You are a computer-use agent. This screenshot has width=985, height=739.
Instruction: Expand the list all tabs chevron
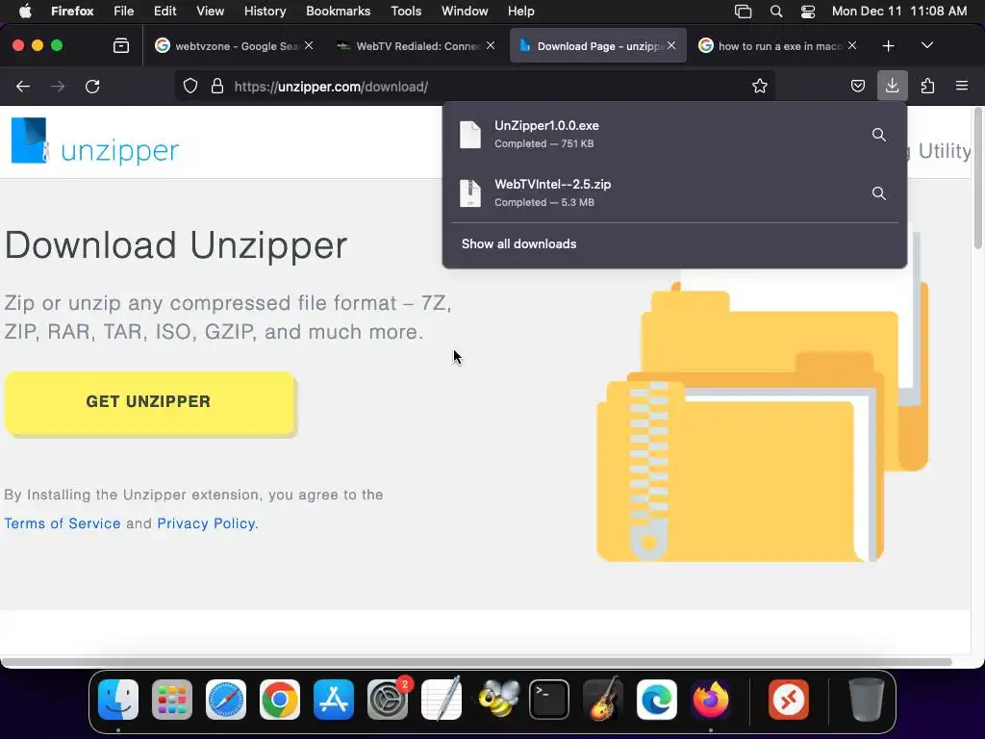[927, 46]
